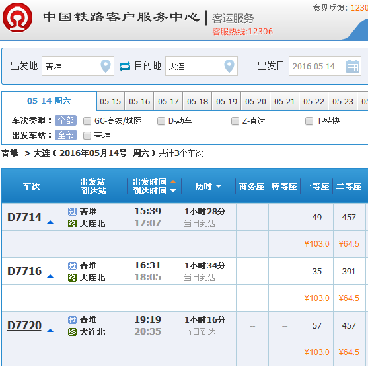Click D7716 second-class price ¥64.5

(x=349, y=298)
